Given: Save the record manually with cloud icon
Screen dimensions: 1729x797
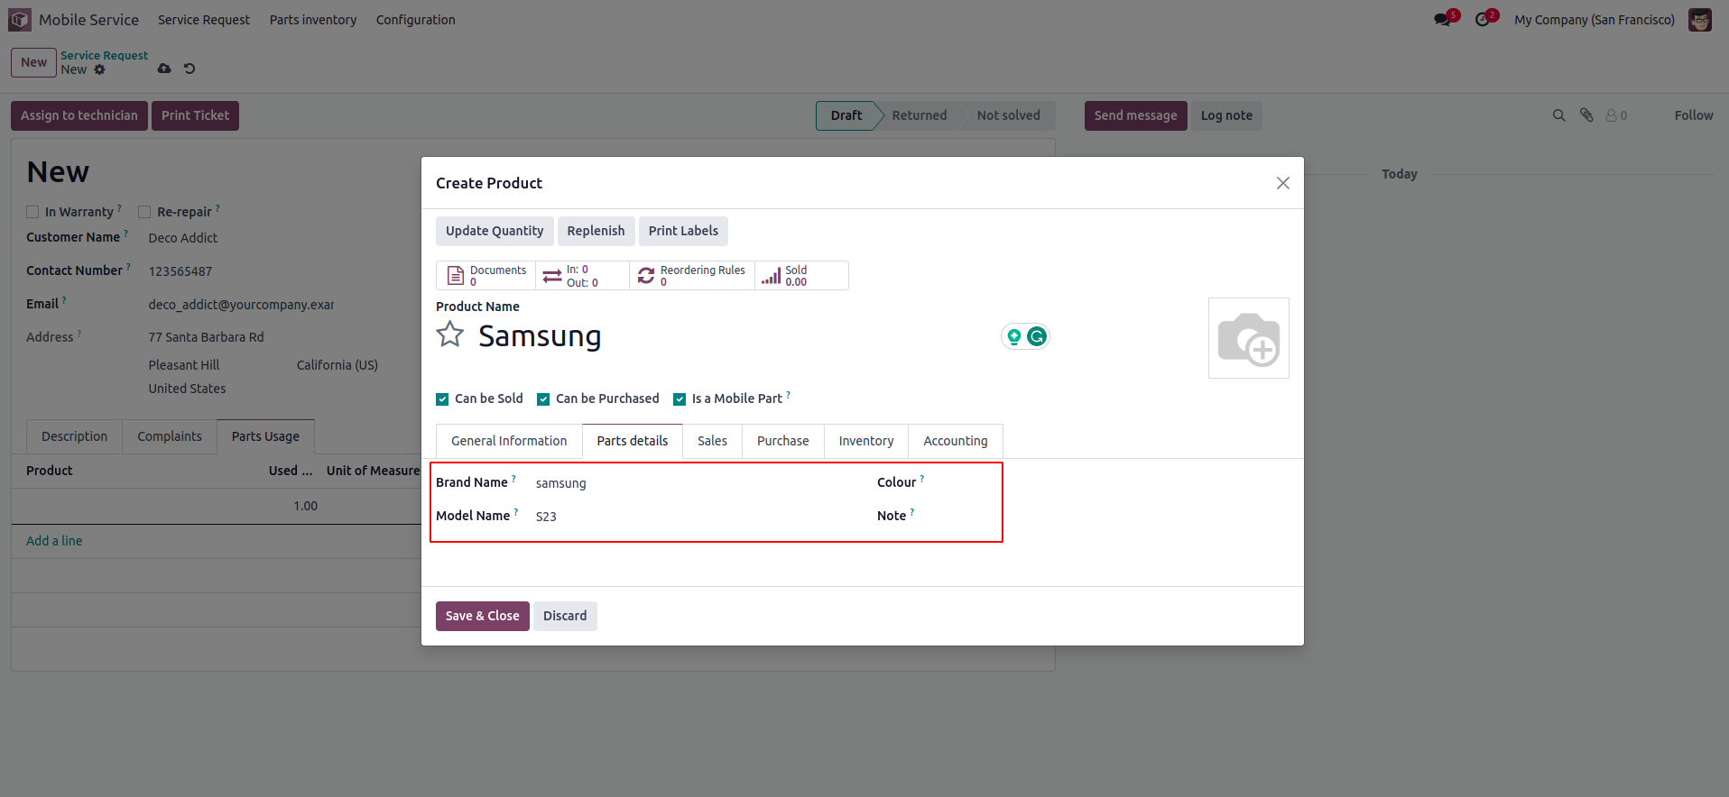Looking at the screenshot, I should [164, 69].
